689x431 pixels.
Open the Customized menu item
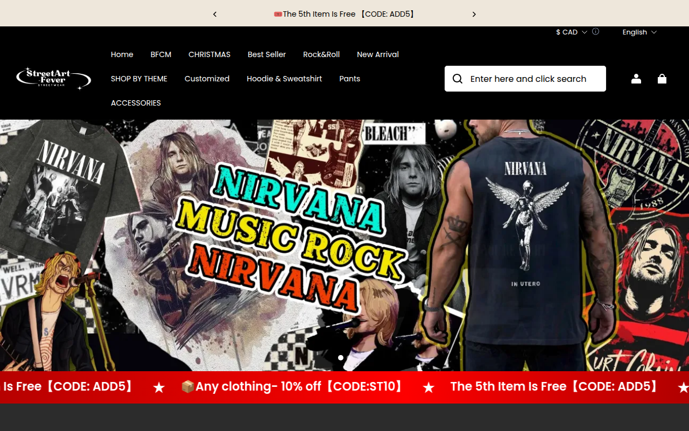207,79
